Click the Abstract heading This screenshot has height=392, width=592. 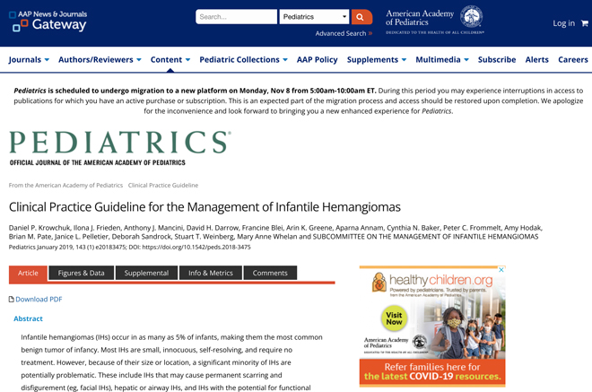click(29, 318)
